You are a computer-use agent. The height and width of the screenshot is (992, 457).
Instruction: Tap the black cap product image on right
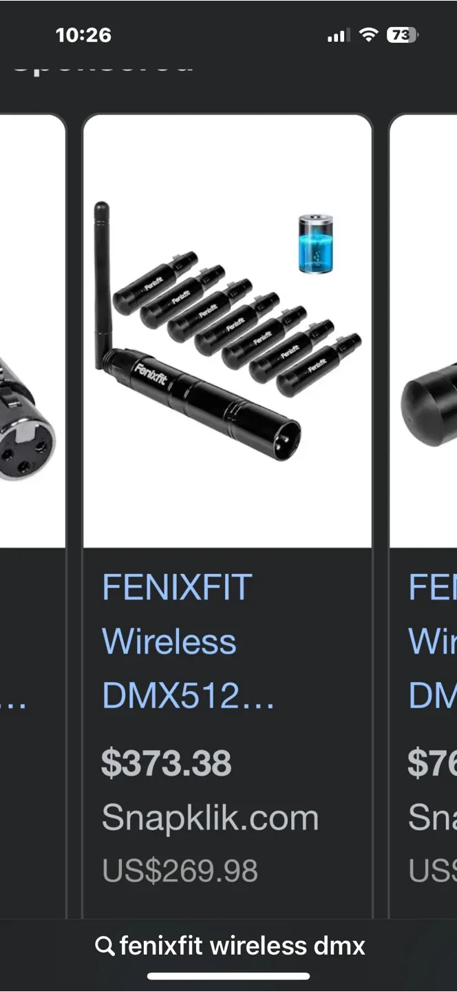[x=429, y=406]
